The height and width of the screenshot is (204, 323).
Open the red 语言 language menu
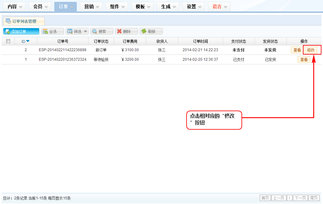tap(220, 7)
